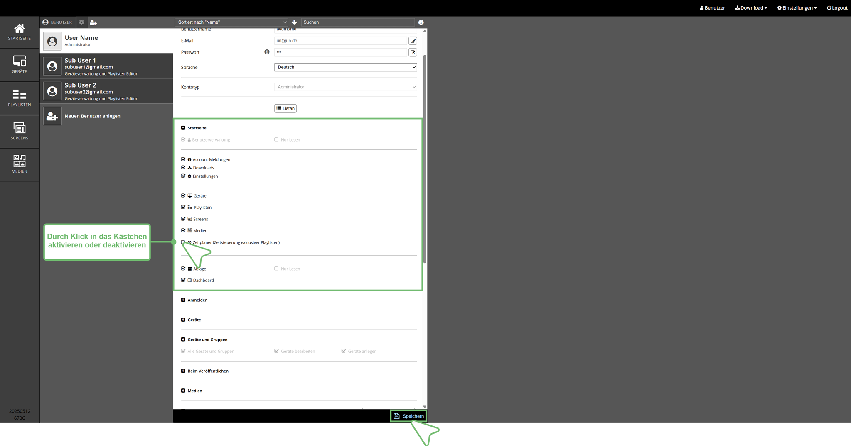The image size is (851, 447).
Task: Open the 'Sortiert nach Name' dropdown
Action: coord(232,22)
